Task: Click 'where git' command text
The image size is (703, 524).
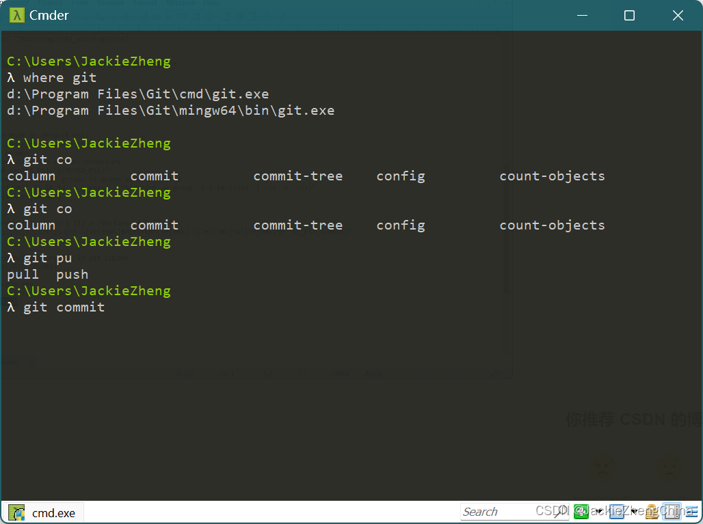Action: point(59,78)
